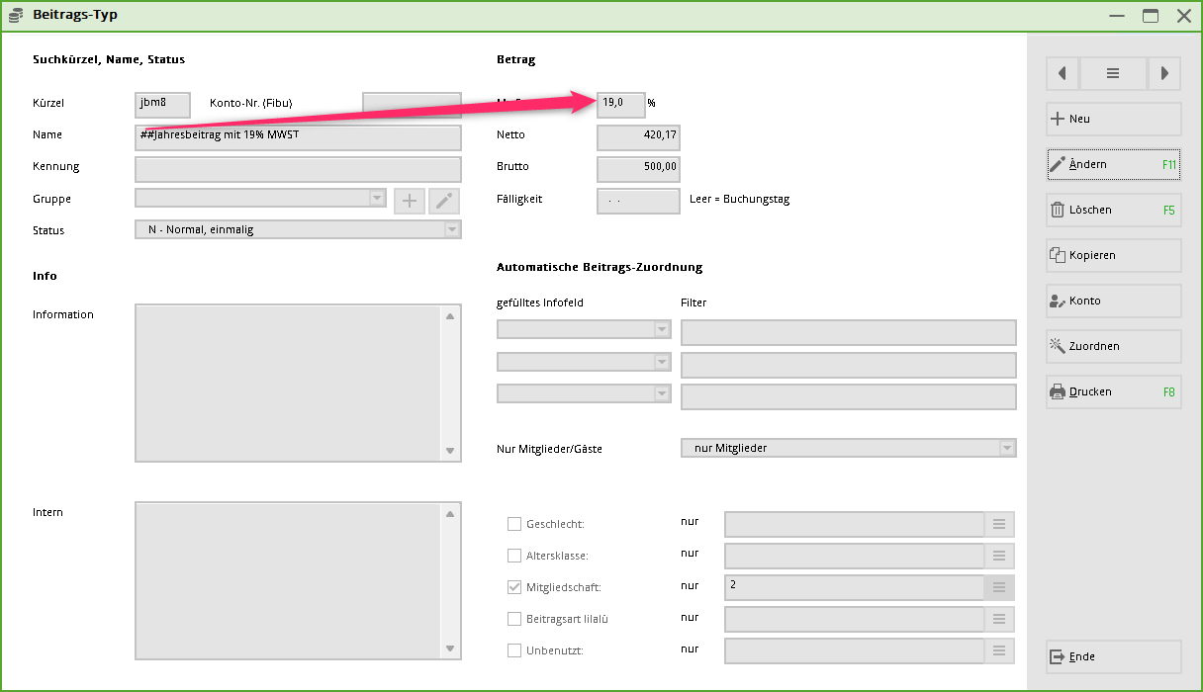Expand the Nur Mitglieder/Gäste dropdown
Viewport: 1203px width, 692px height.
click(x=1006, y=449)
